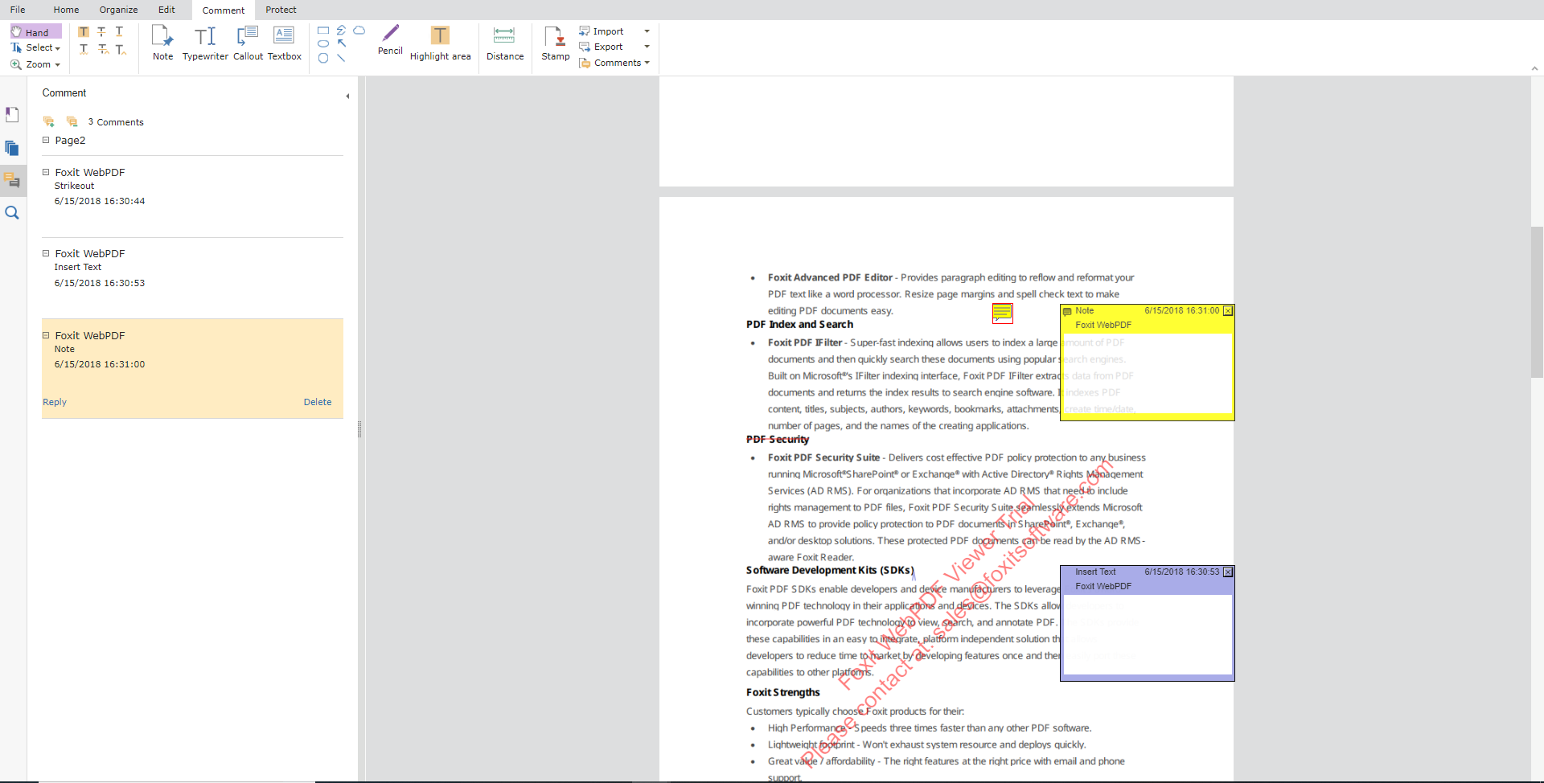Image resolution: width=1544 pixels, height=783 pixels.
Task: Click the '3 Comments' count label
Action: pyautogui.click(x=116, y=122)
